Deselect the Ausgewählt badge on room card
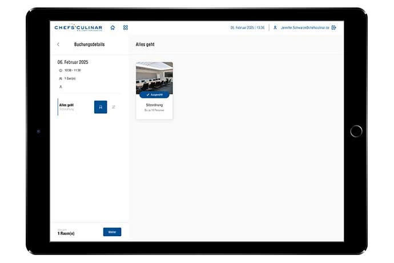394x263 pixels. [x=154, y=95]
